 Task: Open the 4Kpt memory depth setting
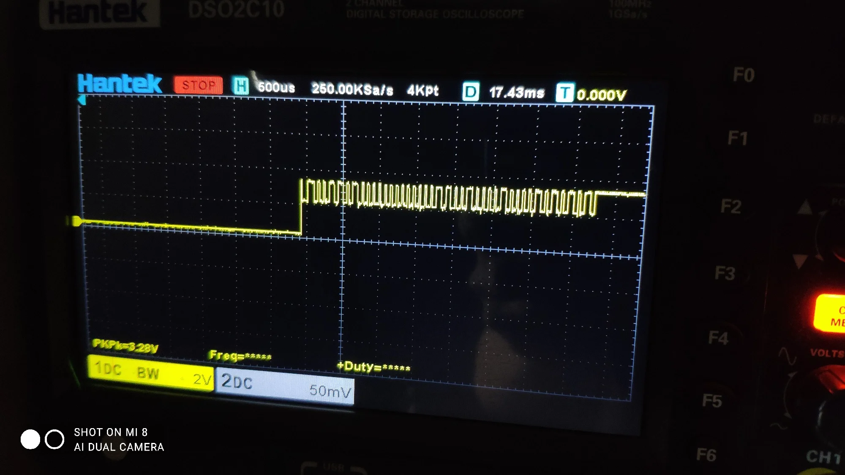click(x=423, y=90)
